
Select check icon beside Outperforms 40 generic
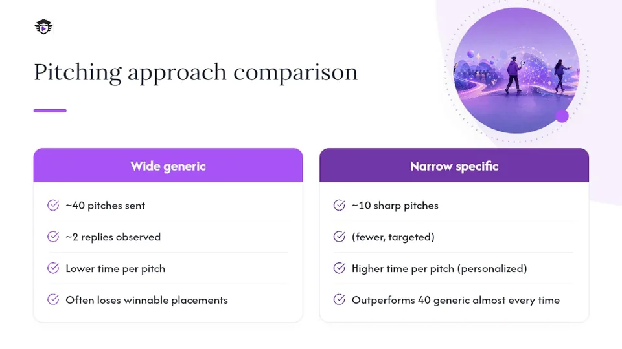[339, 299]
